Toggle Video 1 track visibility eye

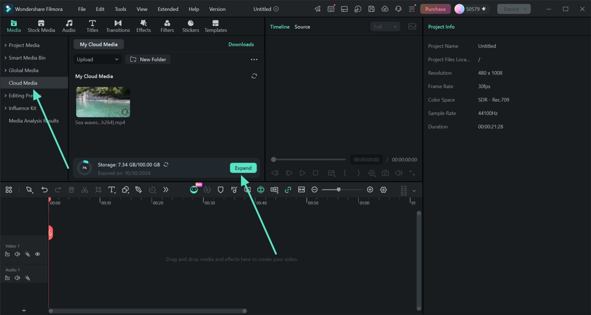point(38,254)
